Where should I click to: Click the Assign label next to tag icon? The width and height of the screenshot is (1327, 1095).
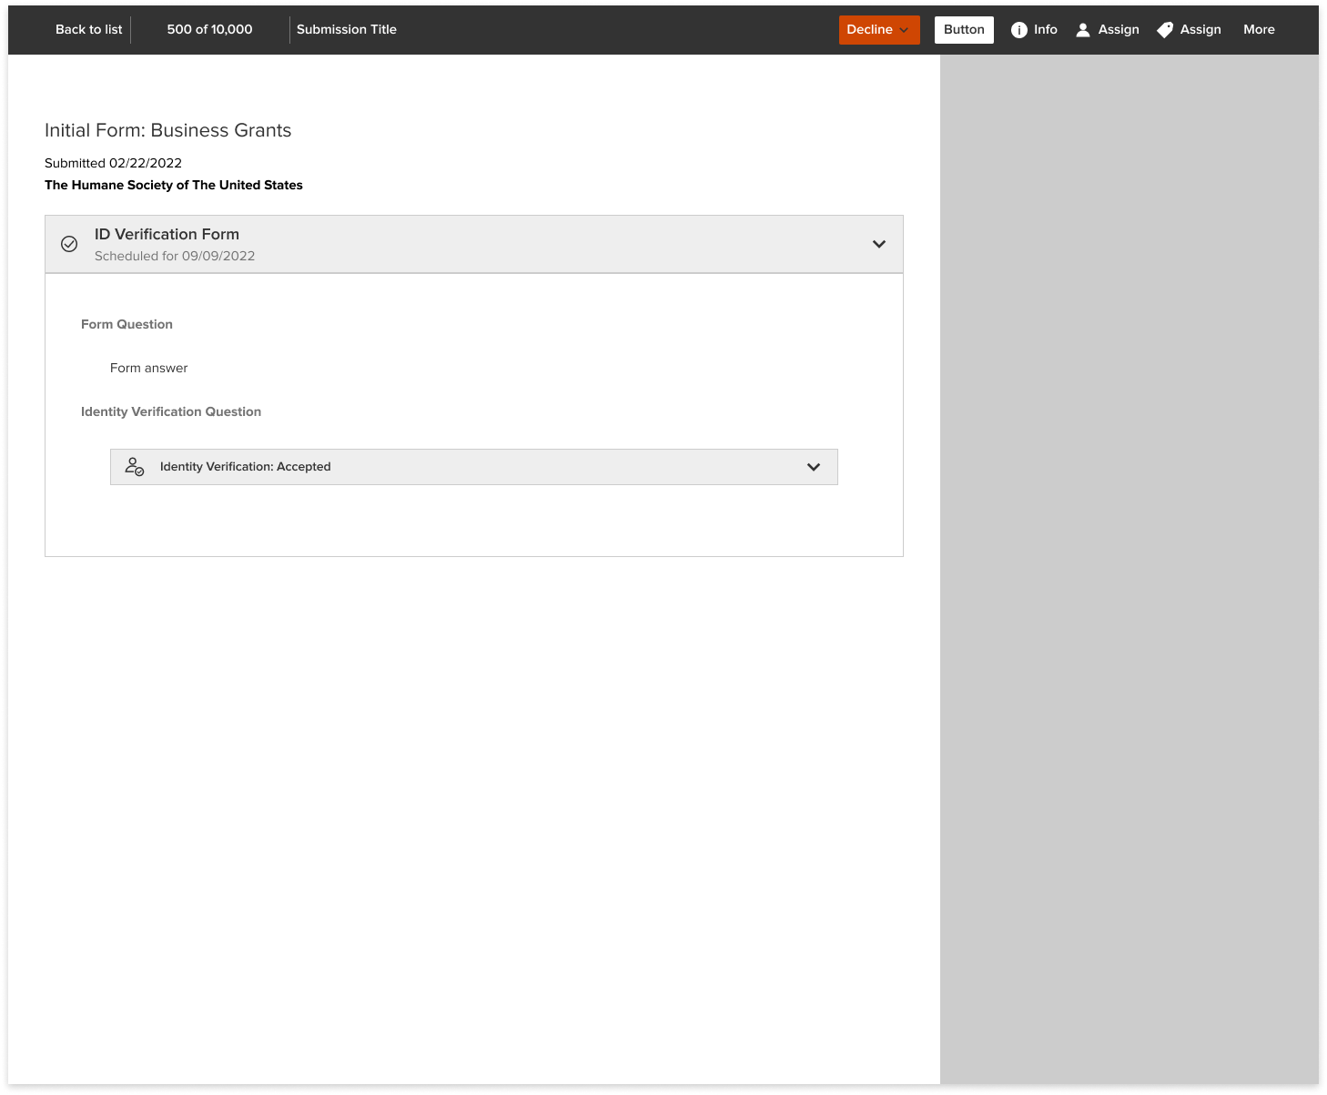1200,30
